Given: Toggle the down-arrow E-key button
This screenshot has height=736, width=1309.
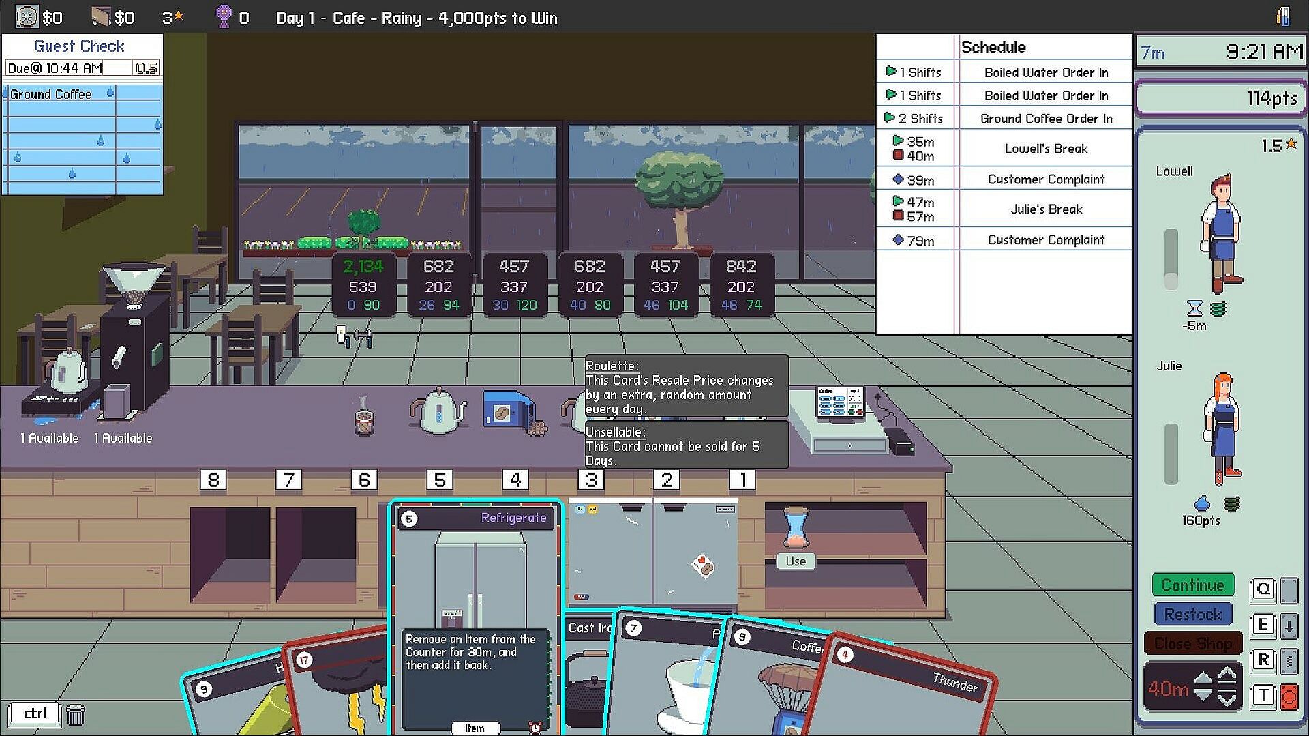Looking at the screenshot, I should tap(1289, 625).
